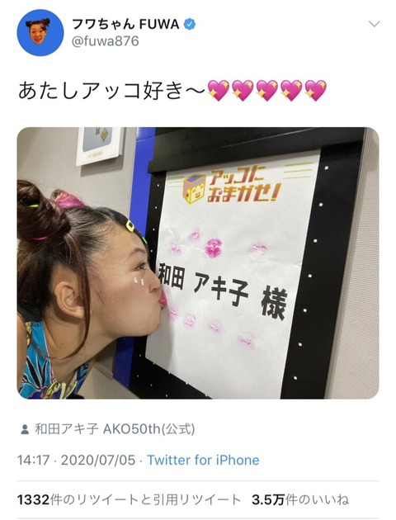
Task: Click the blue verified badge
Action: click(190, 24)
